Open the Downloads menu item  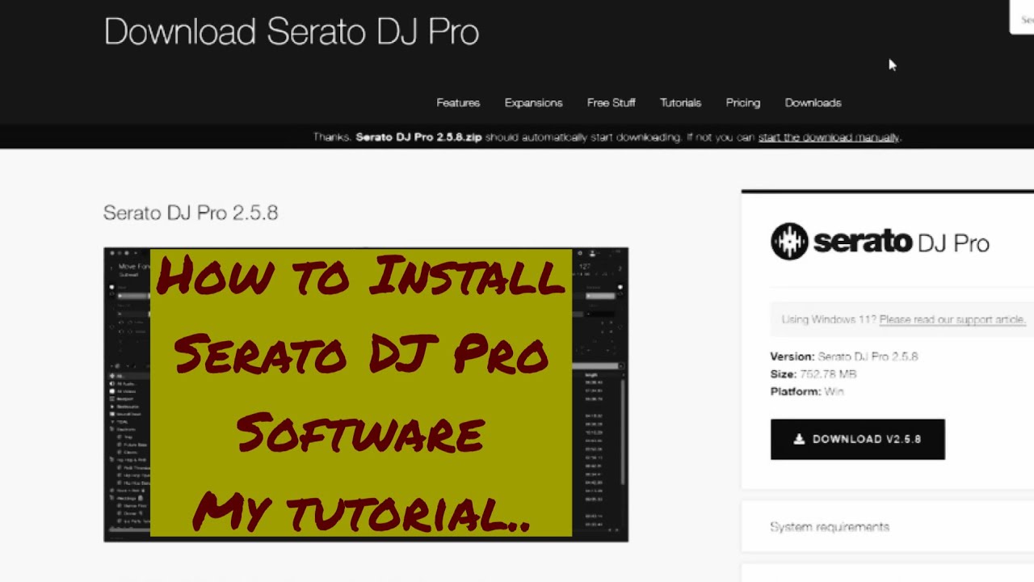[813, 103]
